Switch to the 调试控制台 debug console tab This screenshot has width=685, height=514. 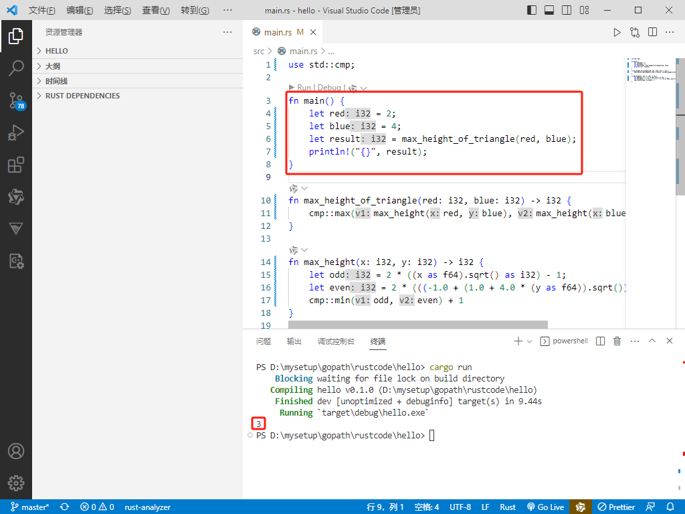[336, 341]
